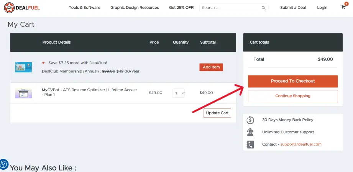This screenshot has width=353, height=172.
Task: Open the shopping cart icon in header
Action: click(343, 7)
